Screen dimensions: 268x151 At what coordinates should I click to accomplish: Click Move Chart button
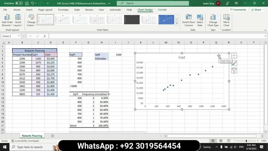(x=226, y=20)
